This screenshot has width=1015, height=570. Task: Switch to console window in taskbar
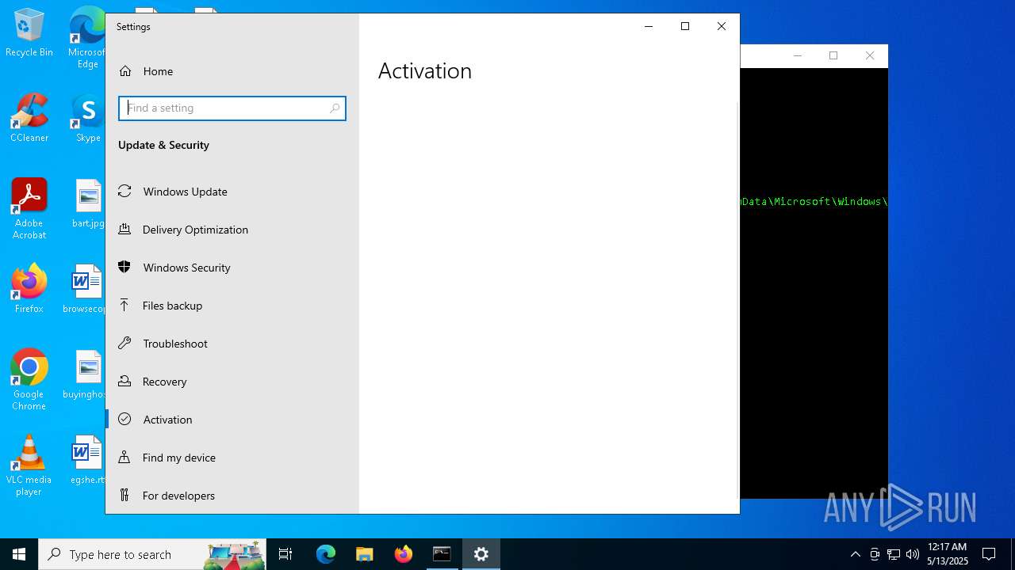click(442, 554)
